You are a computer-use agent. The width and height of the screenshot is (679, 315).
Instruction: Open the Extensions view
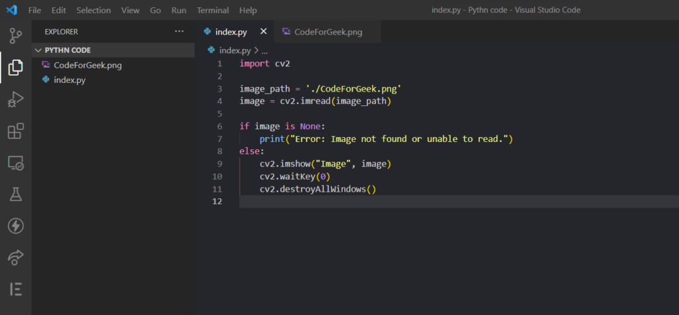[16, 131]
